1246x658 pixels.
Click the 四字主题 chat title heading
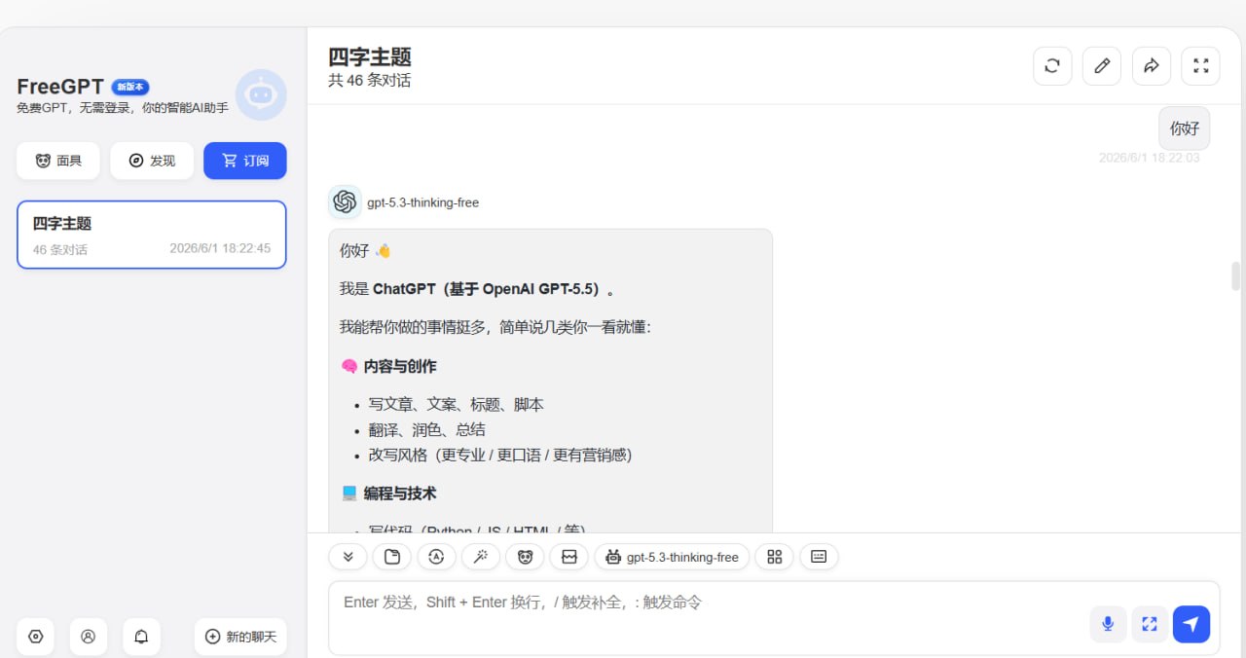tap(370, 57)
